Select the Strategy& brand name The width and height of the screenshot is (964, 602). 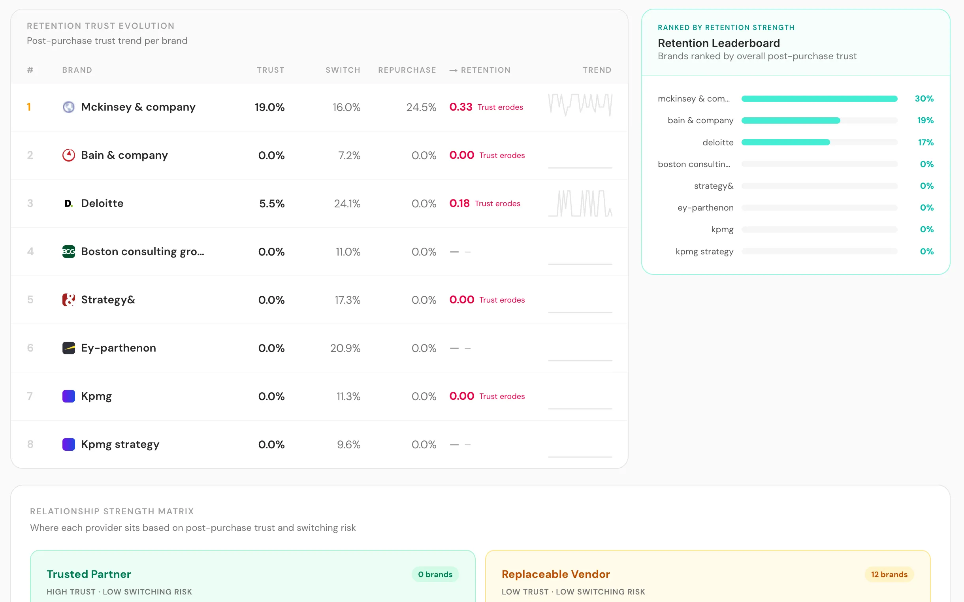[108, 300]
